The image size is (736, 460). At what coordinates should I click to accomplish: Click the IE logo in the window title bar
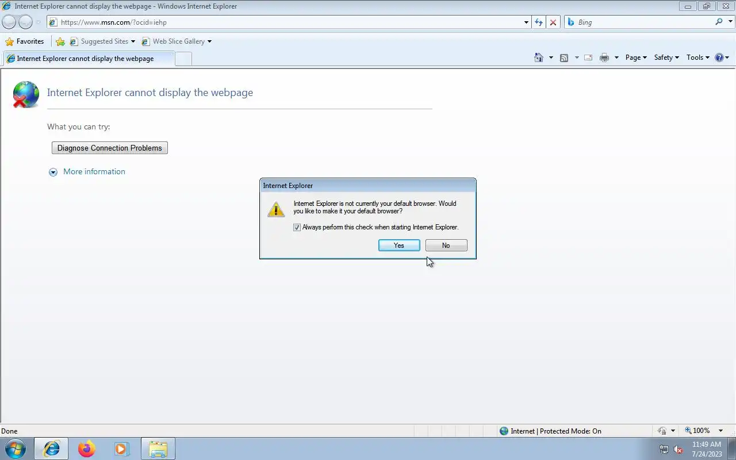tap(7, 6)
